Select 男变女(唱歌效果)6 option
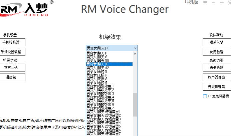 pyautogui.click(x=109, y=104)
